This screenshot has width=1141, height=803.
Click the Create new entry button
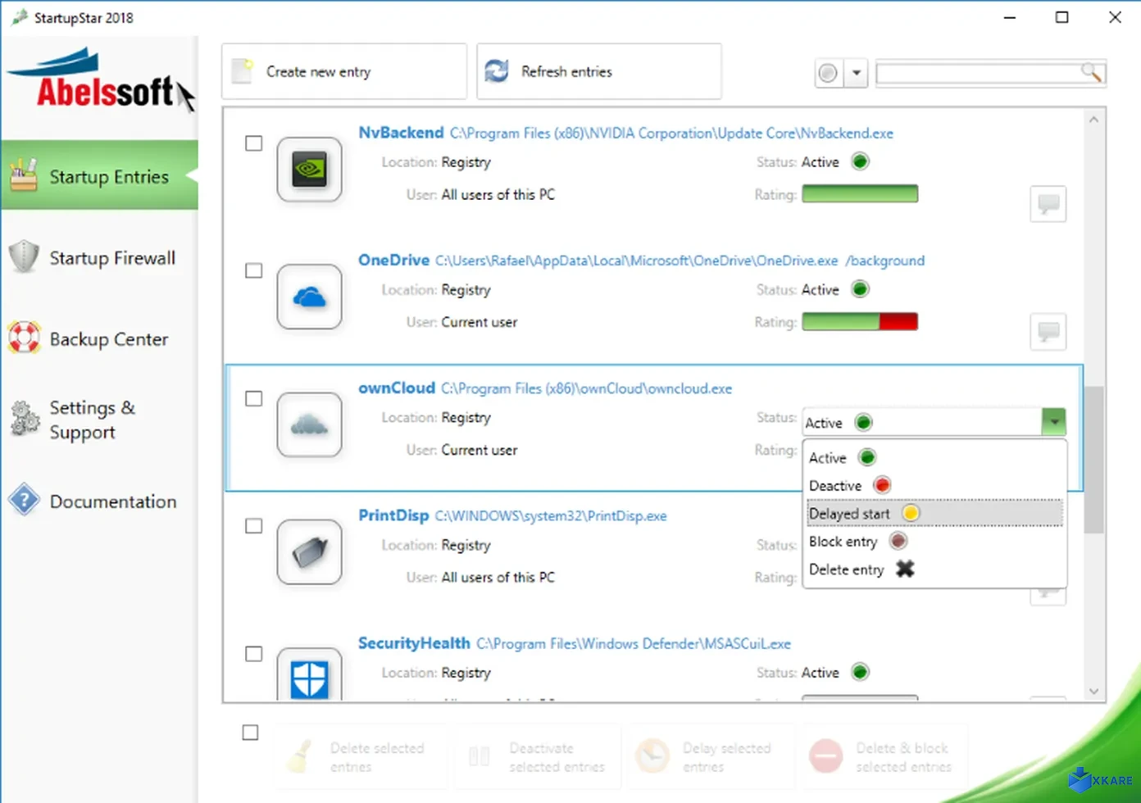pyautogui.click(x=343, y=71)
